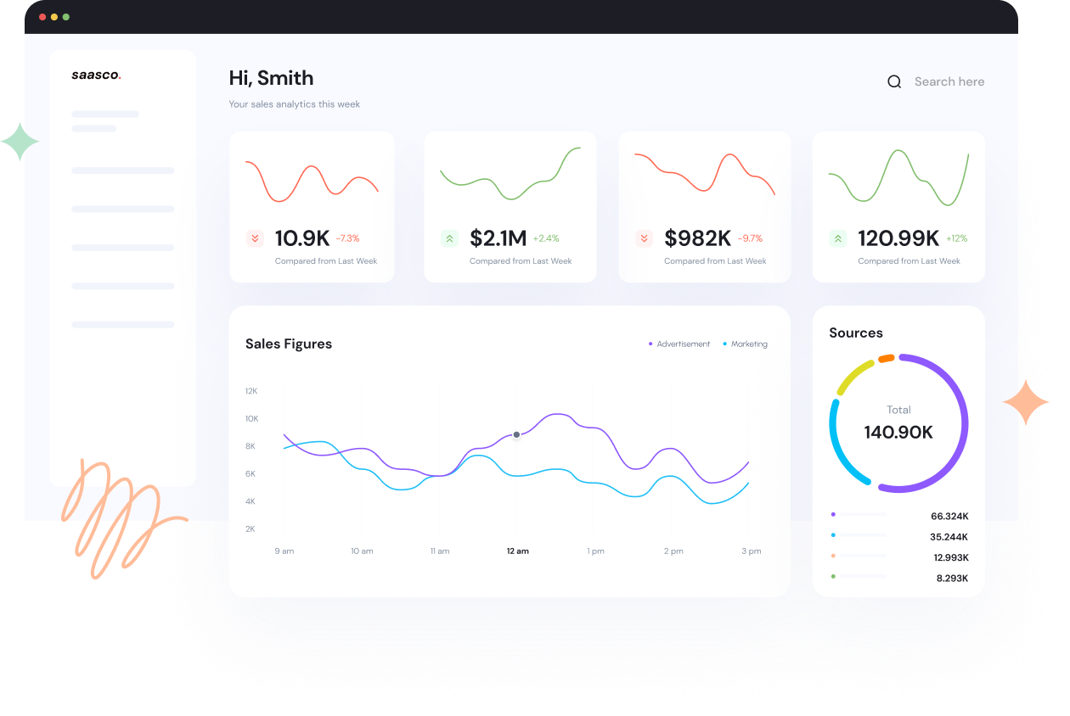Click the search magnifier icon
Image resolution: width=1070 pixels, height=716 pixels.
coord(894,82)
